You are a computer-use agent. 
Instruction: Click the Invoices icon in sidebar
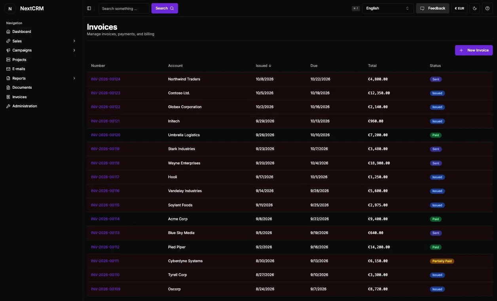pos(8,97)
